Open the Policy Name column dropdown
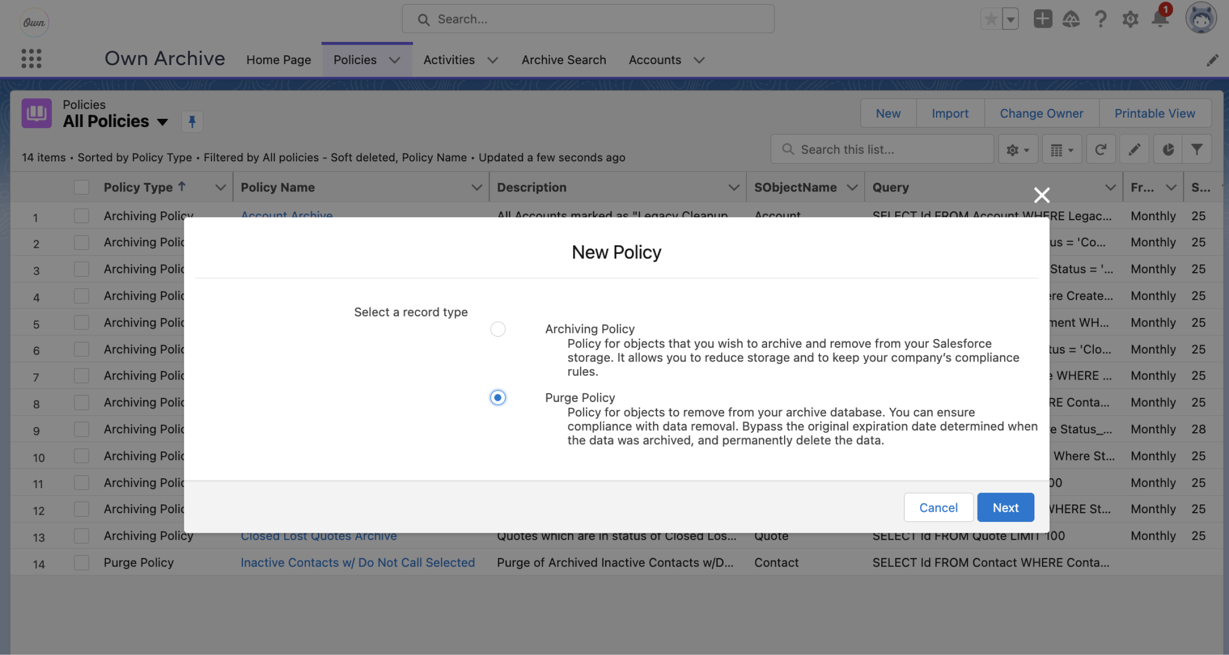 (x=476, y=187)
